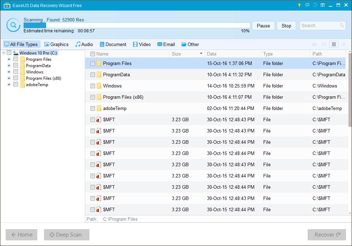The height and width of the screenshot is (246, 352).
Task: Expand the ProgramData tree node
Action: (9, 66)
